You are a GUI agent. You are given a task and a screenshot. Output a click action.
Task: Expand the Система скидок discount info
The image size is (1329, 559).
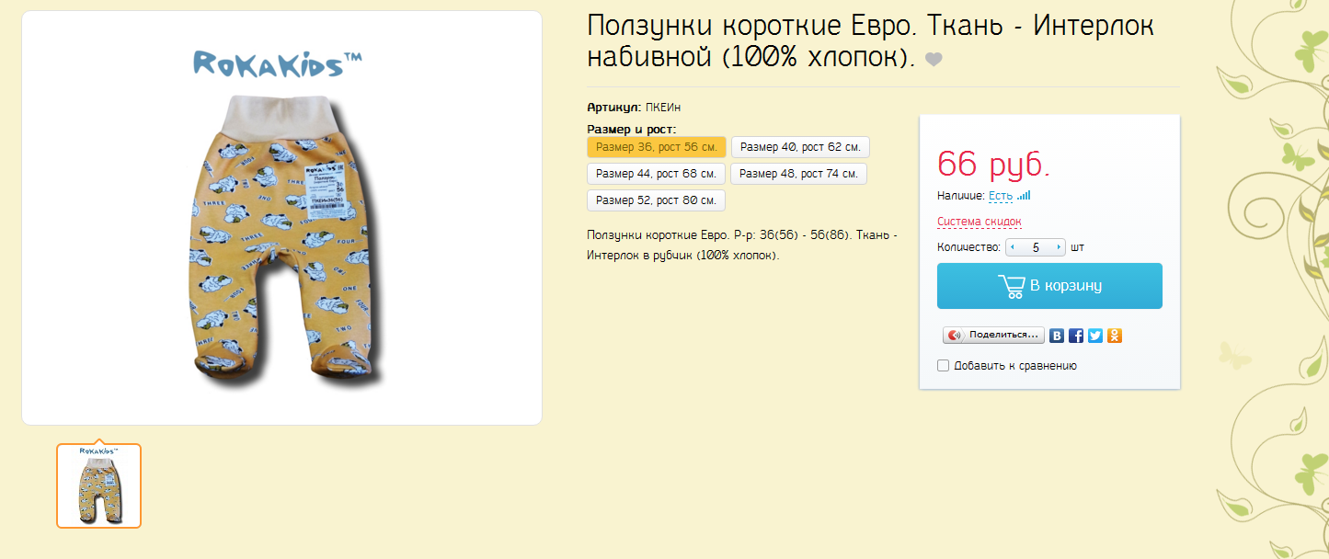coord(979,222)
